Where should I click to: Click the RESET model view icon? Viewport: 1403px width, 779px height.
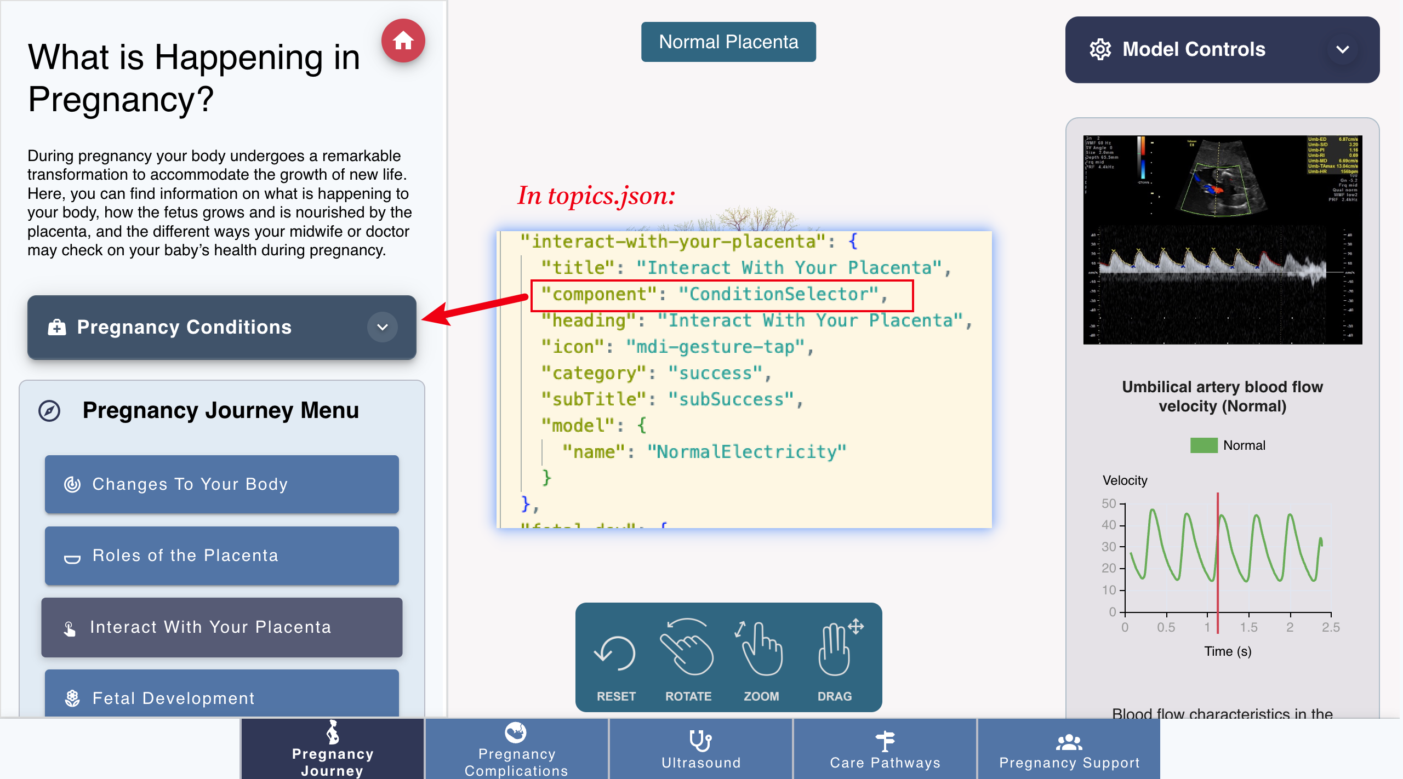point(615,652)
